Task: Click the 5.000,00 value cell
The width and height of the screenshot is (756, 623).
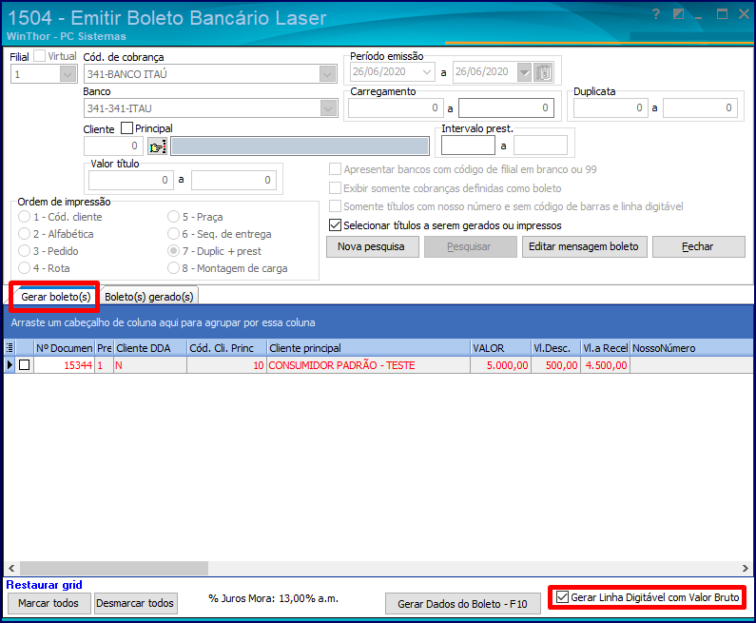Action: tap(501, 365)
